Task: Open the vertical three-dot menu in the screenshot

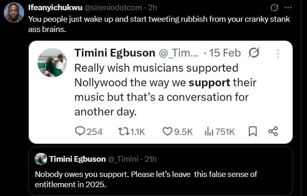Action: tap(278, 53)
